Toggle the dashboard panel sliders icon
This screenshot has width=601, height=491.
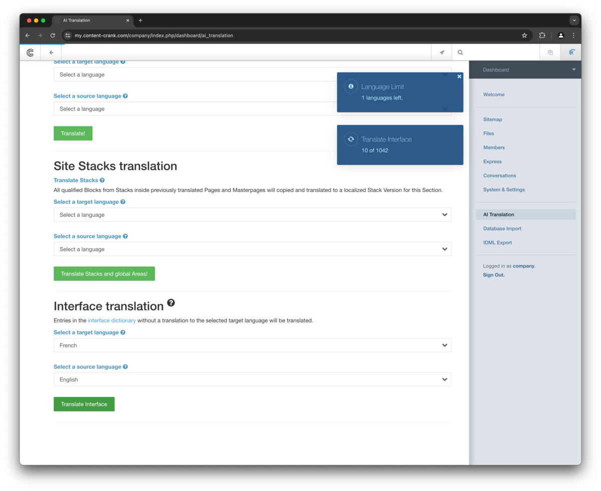tap(571, 53)
